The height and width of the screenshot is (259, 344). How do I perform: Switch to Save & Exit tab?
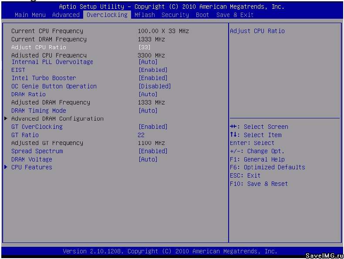235,15
